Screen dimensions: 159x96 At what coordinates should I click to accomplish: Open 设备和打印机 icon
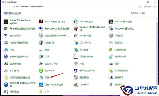click(x=41, y=64)
